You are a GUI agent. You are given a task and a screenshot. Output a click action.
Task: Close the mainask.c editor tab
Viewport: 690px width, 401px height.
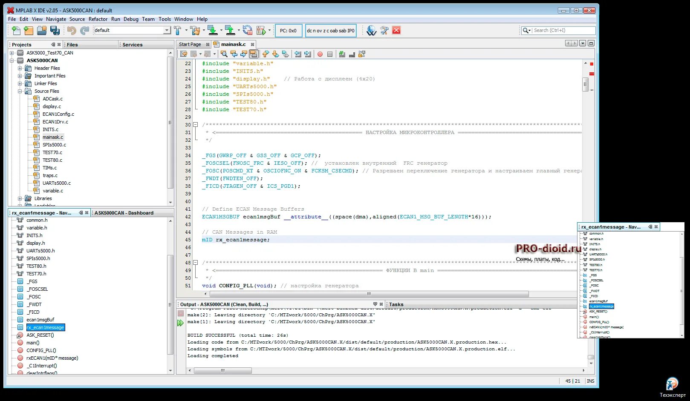[x=252, y=44]
